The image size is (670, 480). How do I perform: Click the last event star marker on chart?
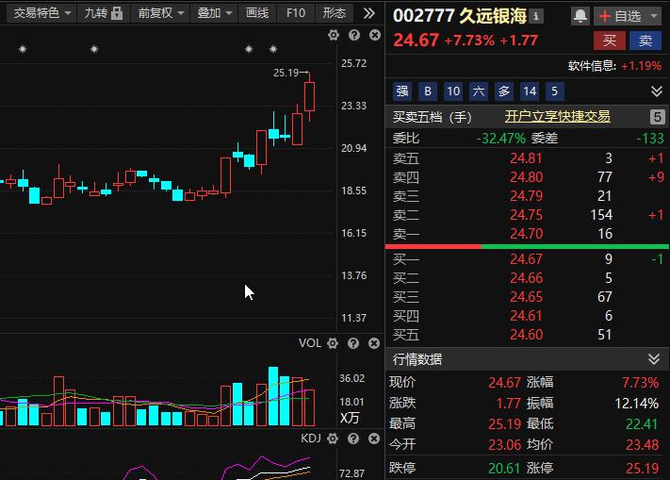[273, 50]
